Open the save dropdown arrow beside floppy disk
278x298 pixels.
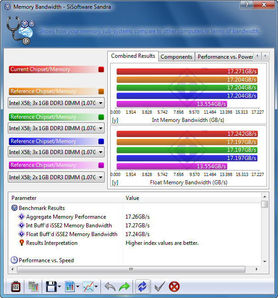pos(59,287)
